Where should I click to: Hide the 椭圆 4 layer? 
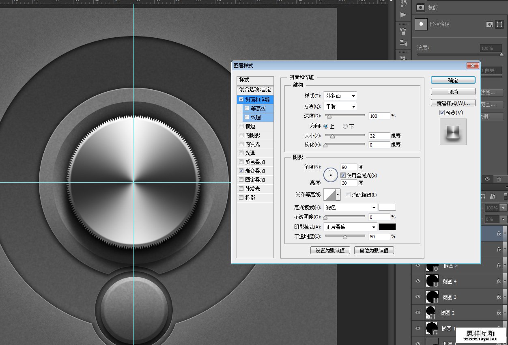(418, 281)
